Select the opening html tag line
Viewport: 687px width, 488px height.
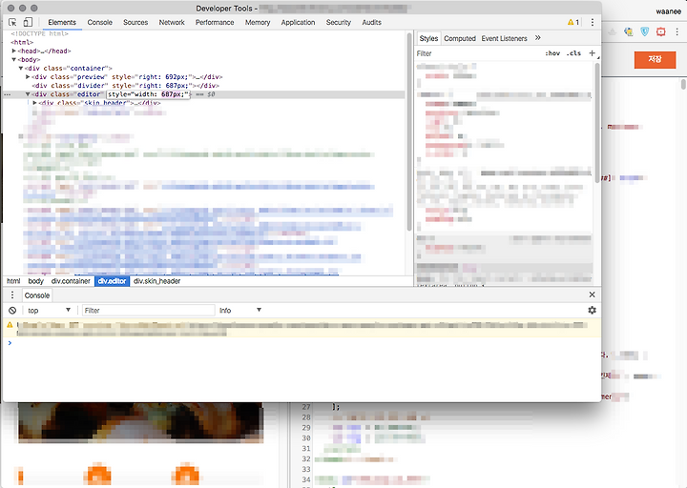pyautogui.click(x=22, y=42)
